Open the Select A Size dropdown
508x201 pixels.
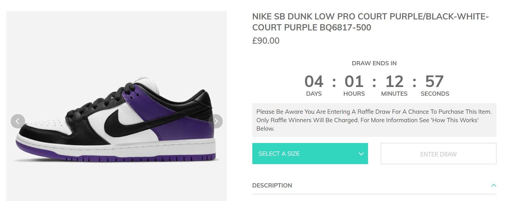click(x=310, y=154)
